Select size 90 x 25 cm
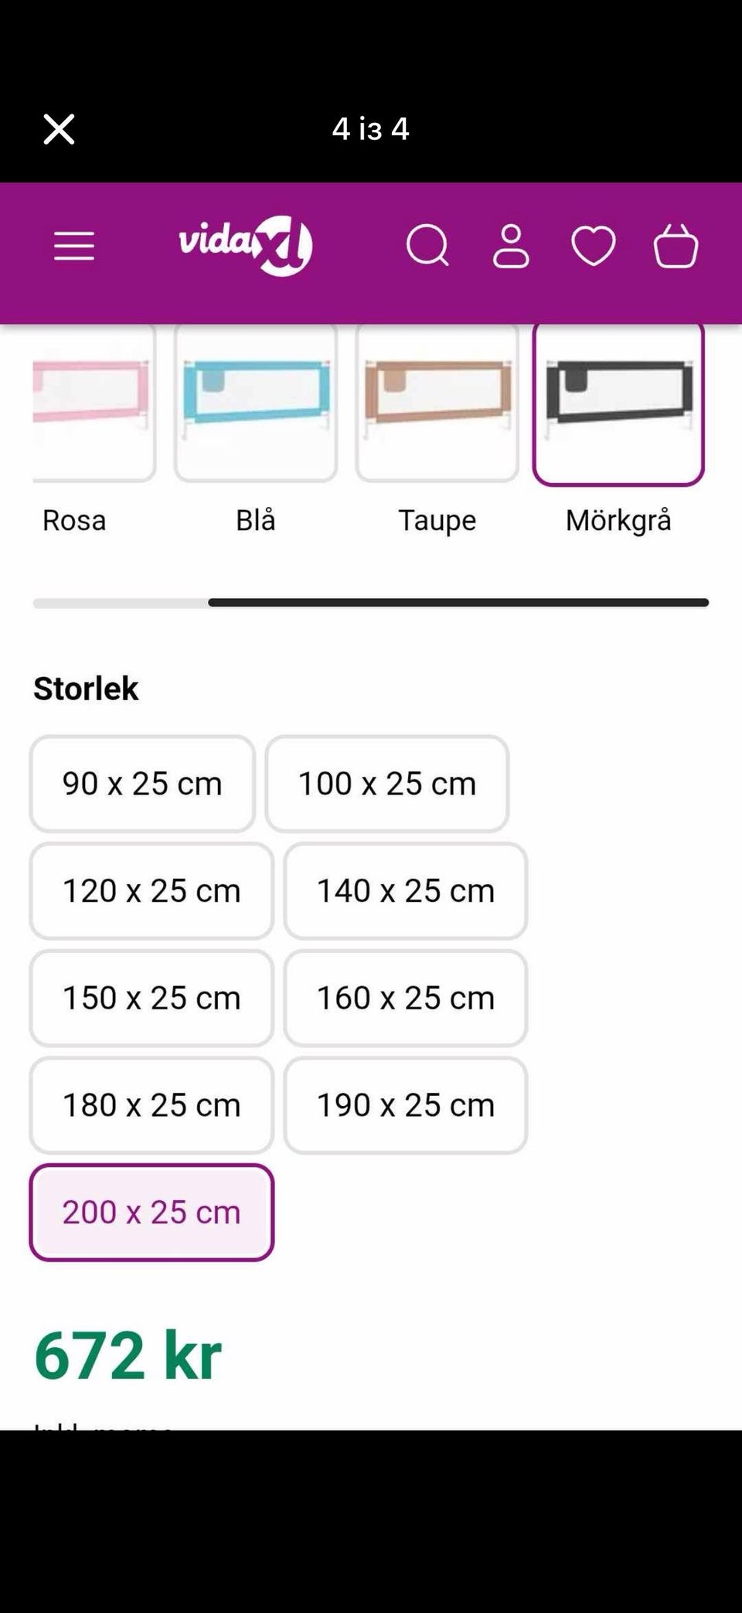The width and height of the screenshot is (742, 1613). tap(142, 784)
